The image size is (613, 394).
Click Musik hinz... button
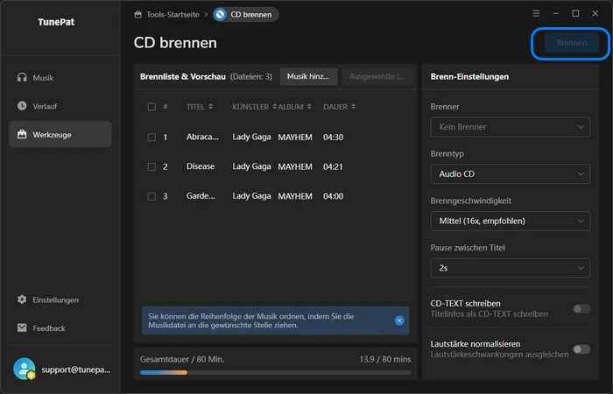(309, 77)
